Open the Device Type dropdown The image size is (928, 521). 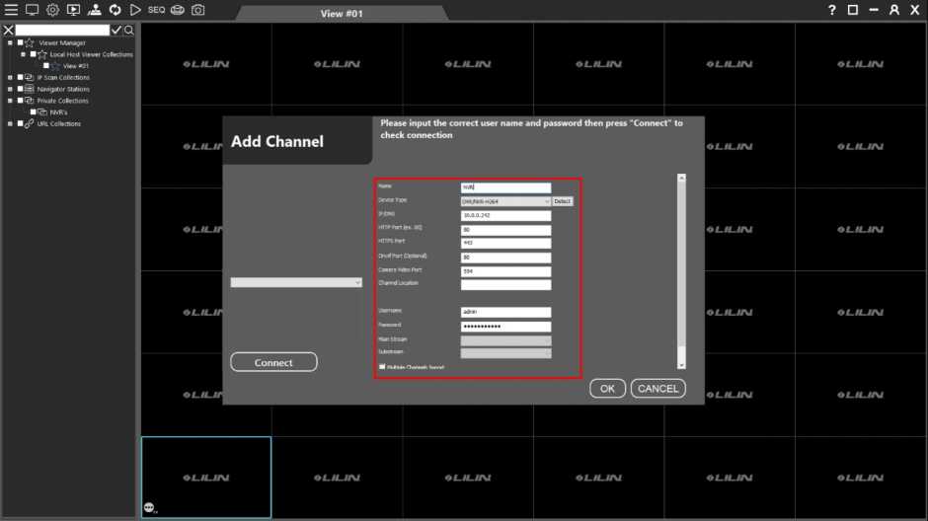(505, 201)
